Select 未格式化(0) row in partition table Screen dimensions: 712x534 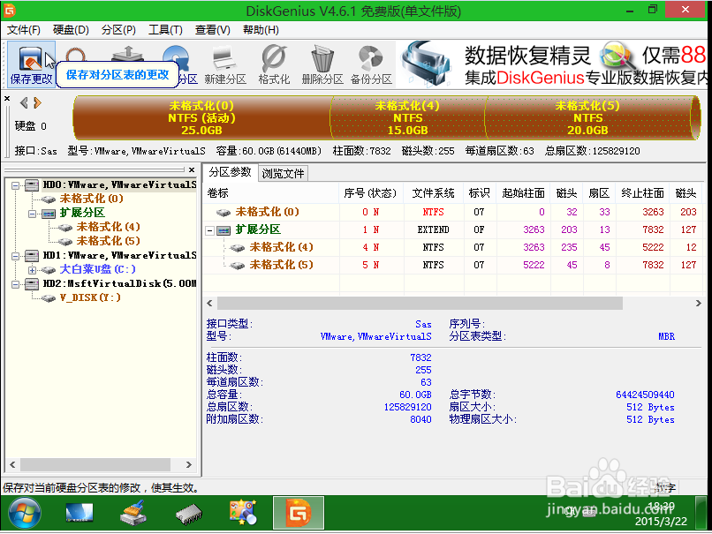click(x=452, y=212)
